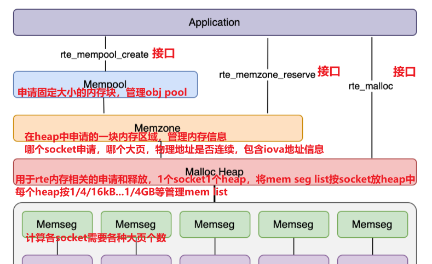This screenshot has width=432, height=264.
Task: Click the Application box at the top
Action: click(x=215, y=22)
